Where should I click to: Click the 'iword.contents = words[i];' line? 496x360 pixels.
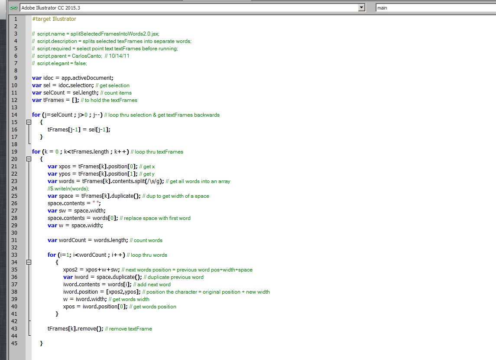click(x=97, y=285)
